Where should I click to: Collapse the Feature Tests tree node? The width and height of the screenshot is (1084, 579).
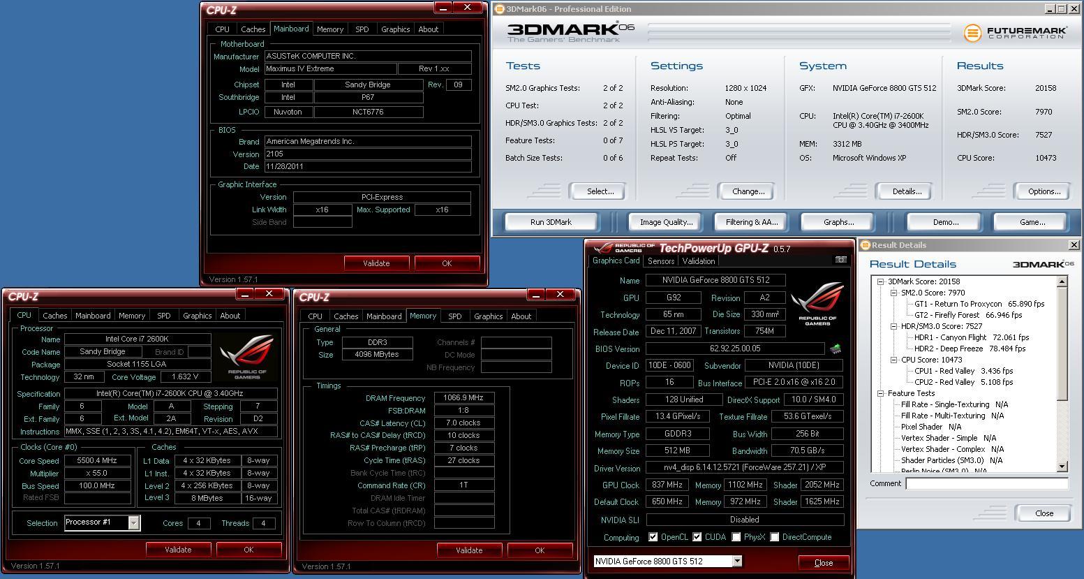(x=881, y=393)
